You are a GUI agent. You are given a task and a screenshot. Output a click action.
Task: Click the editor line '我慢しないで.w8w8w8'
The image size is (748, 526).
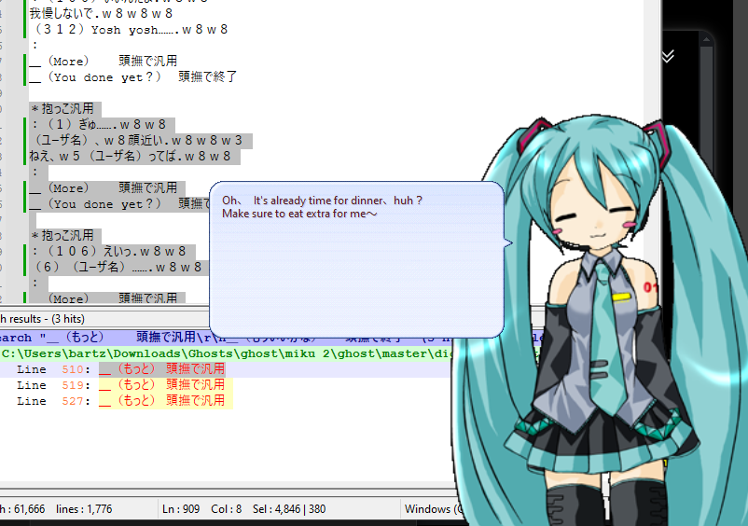[x=101, y=13]
